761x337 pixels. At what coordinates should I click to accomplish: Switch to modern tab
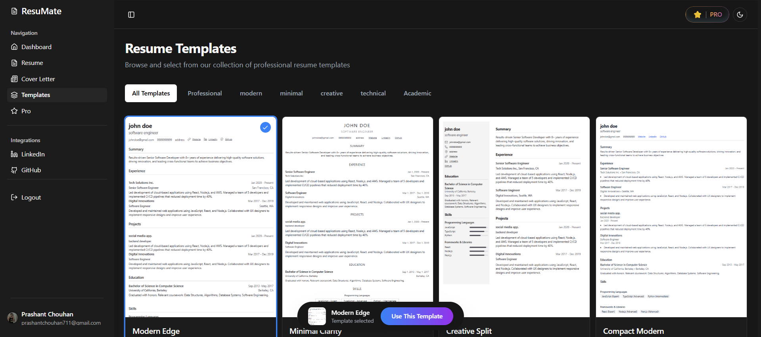(x=251, y=93)
